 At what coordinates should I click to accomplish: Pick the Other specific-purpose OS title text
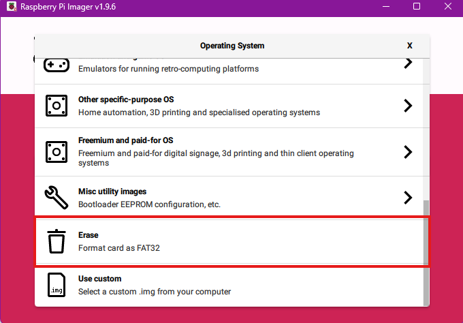tap(126, 99)
